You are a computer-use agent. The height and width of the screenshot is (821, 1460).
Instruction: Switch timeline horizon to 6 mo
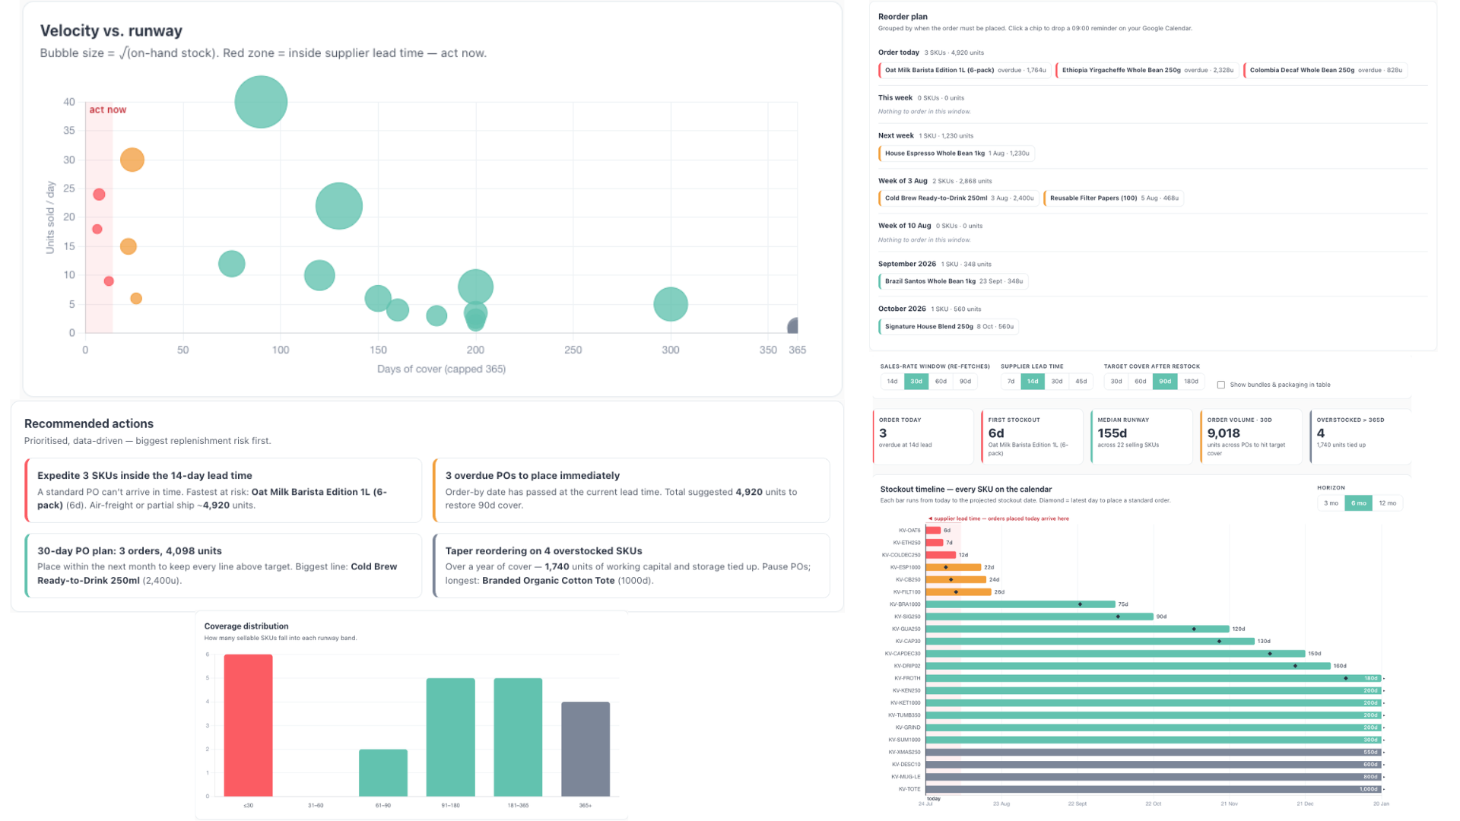coord(1359,503)
